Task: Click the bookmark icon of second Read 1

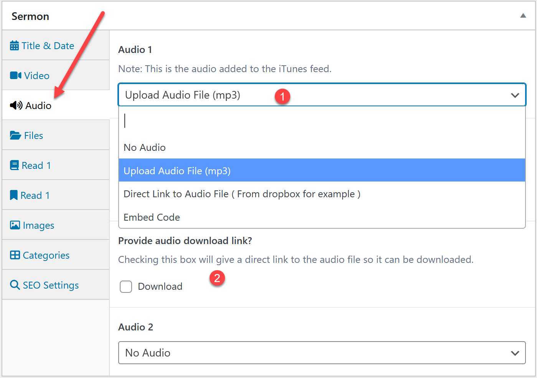Action: pyautogui.click(x=14, y=195)
